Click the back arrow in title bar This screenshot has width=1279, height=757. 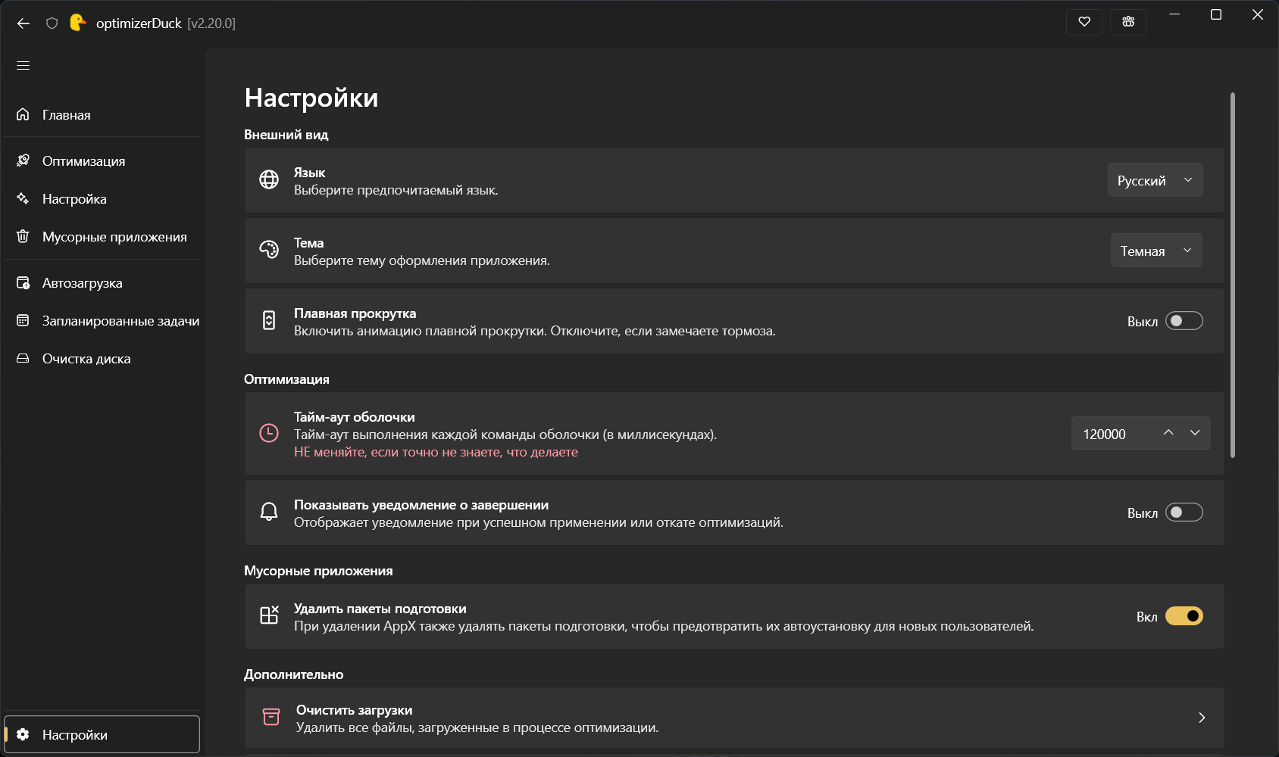[23, 23]
